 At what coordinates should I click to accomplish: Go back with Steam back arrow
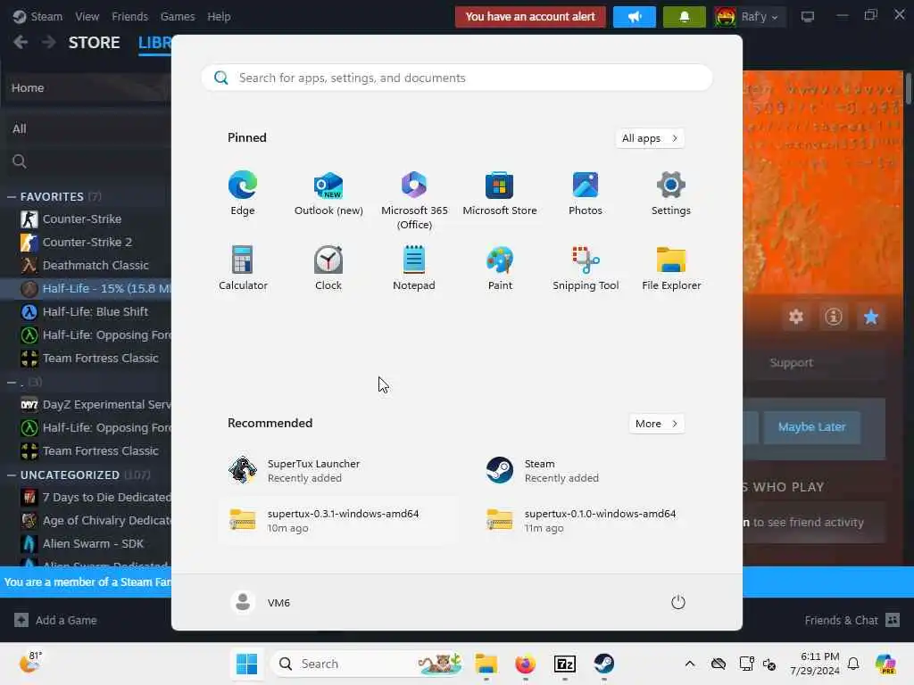21,43
